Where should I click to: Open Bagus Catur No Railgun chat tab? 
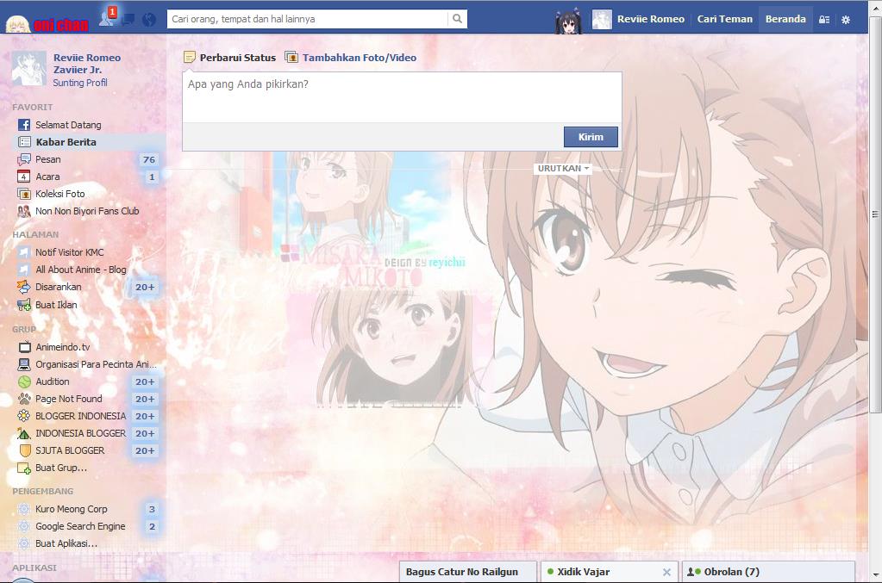(x=467, y=572)
